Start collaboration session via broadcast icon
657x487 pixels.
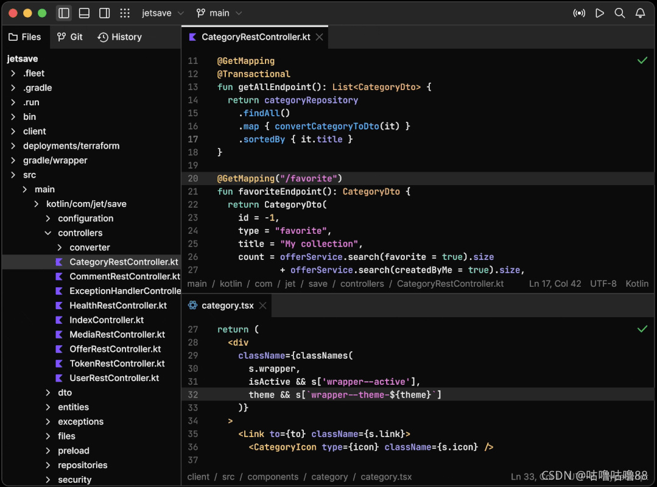579,13
